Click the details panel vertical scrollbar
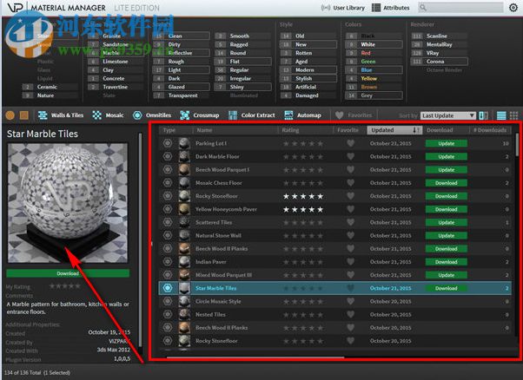 (141, 239)
